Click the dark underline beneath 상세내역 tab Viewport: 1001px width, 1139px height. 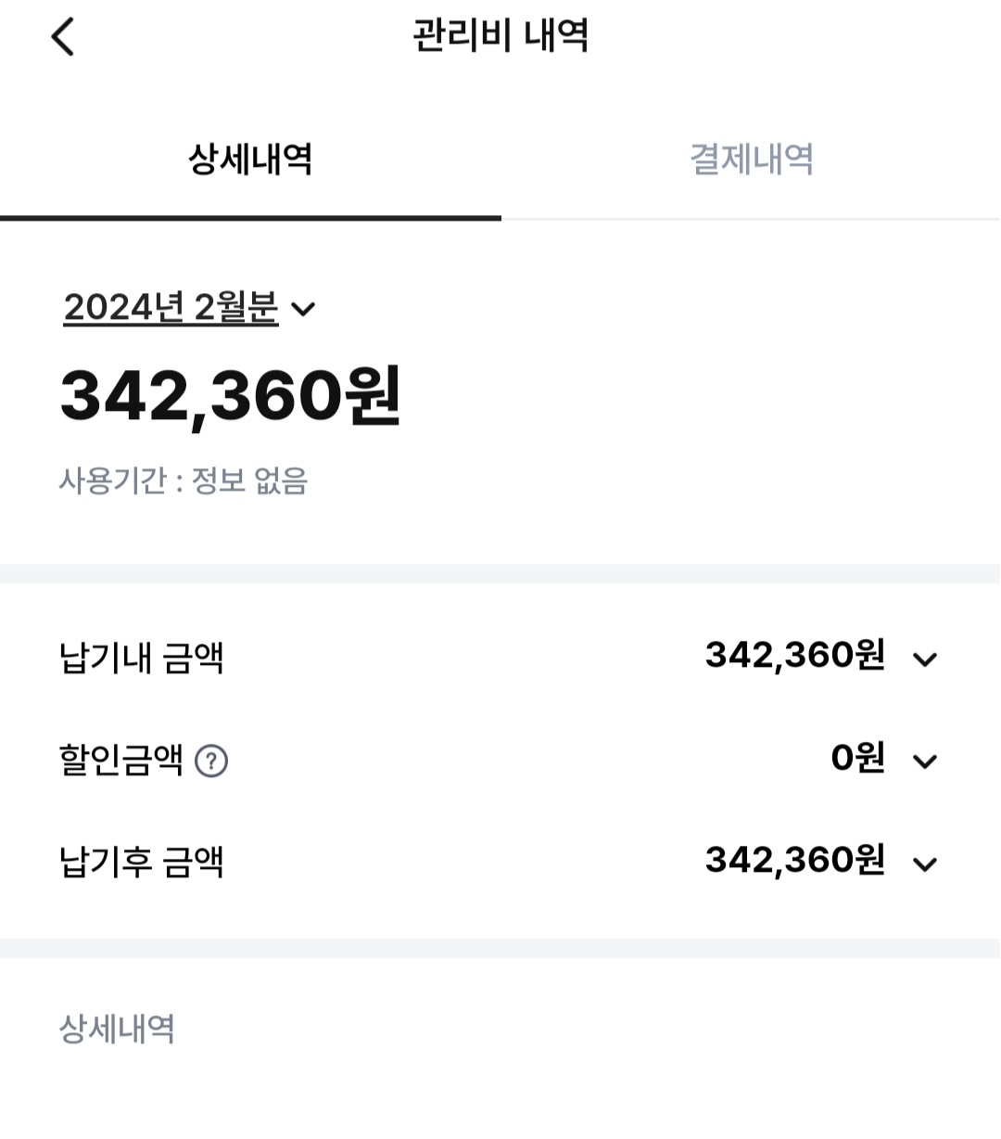point(250,218)
